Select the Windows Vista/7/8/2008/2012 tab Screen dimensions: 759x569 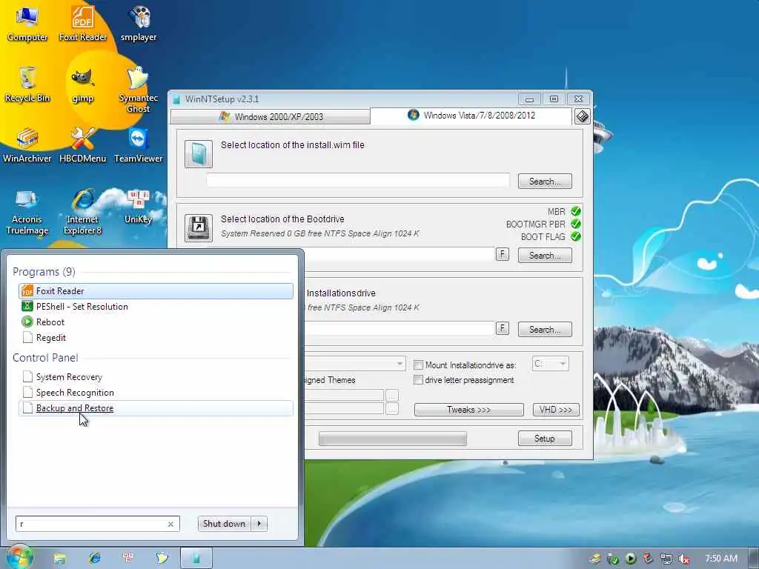point(471,116)
